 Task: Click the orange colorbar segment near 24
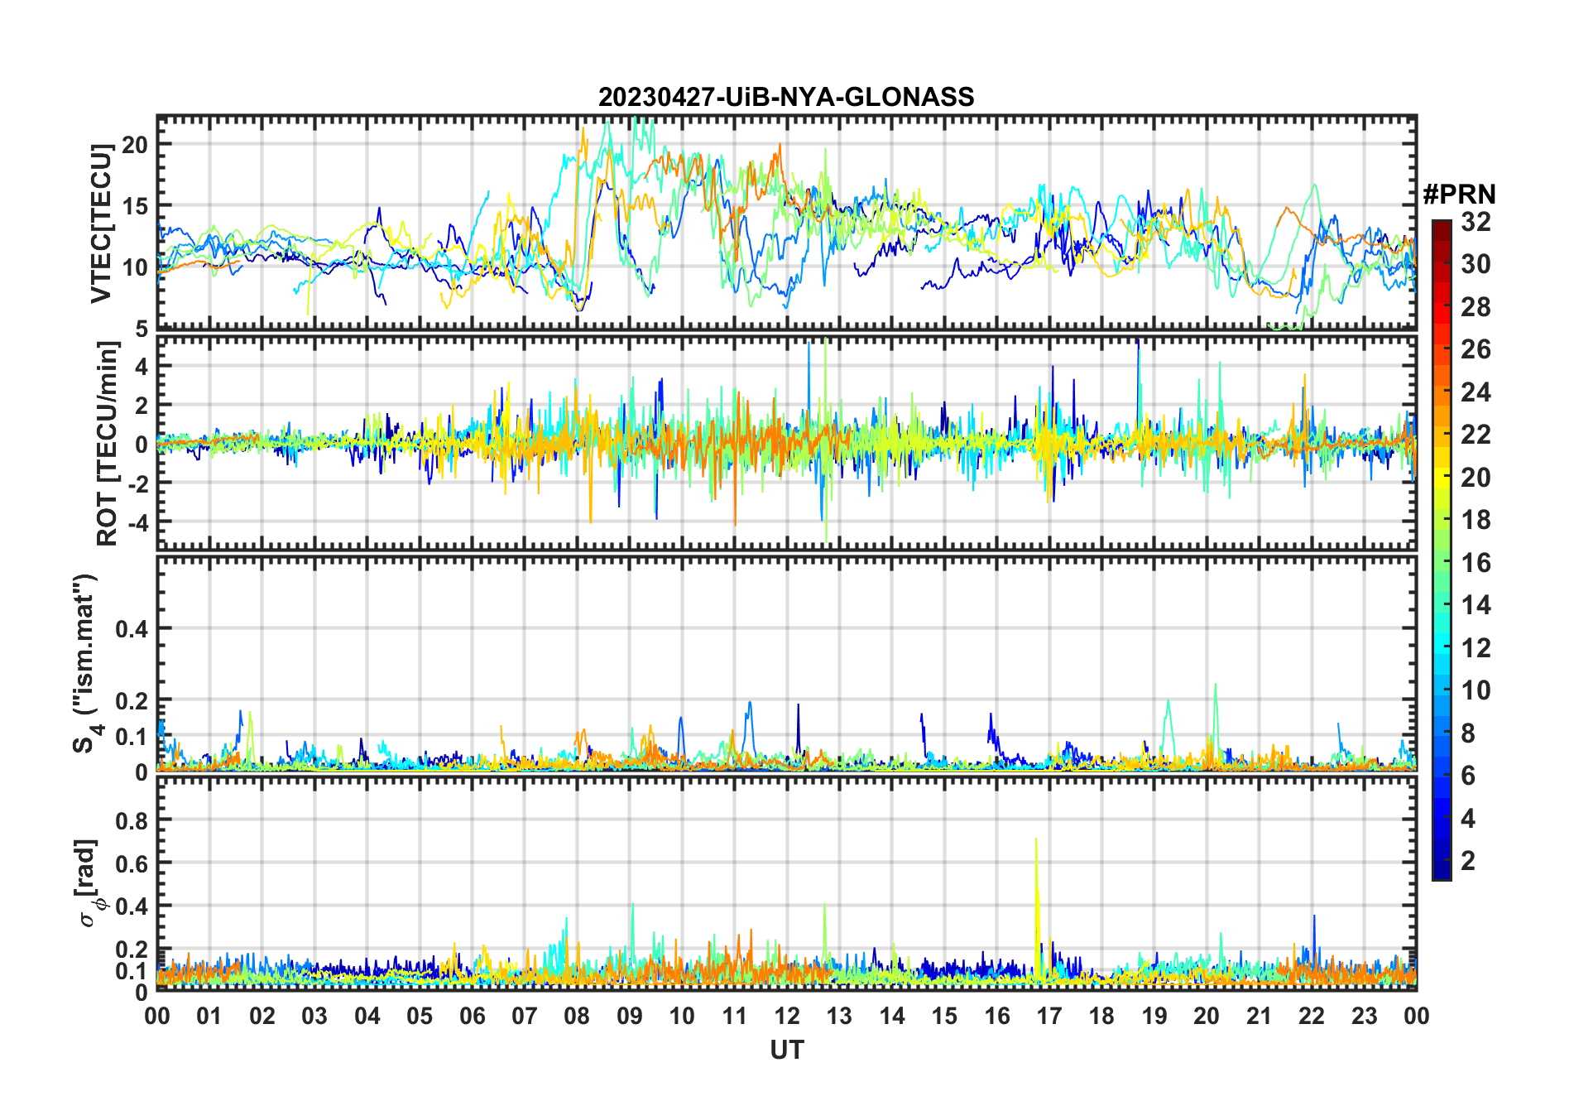[x=1442, y=392]
